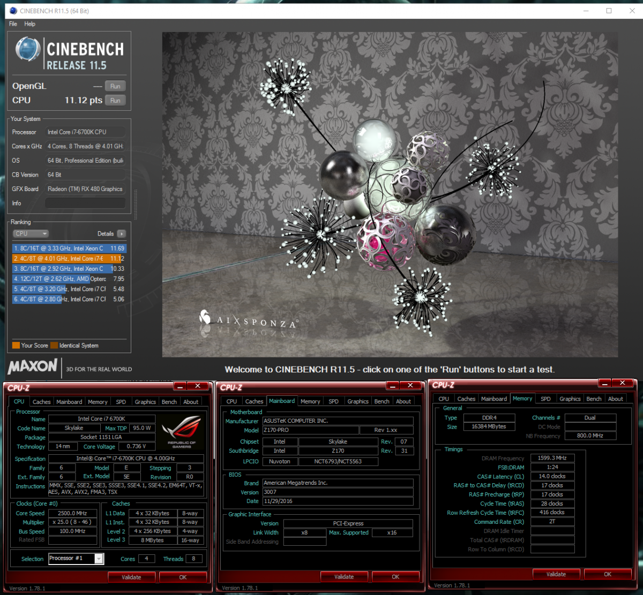This screenshot has width=643, height=595.
Task: Click the DRAM Frequency value 1599.3 MHz
Action: pyautogui.click(x=552, y=458)
